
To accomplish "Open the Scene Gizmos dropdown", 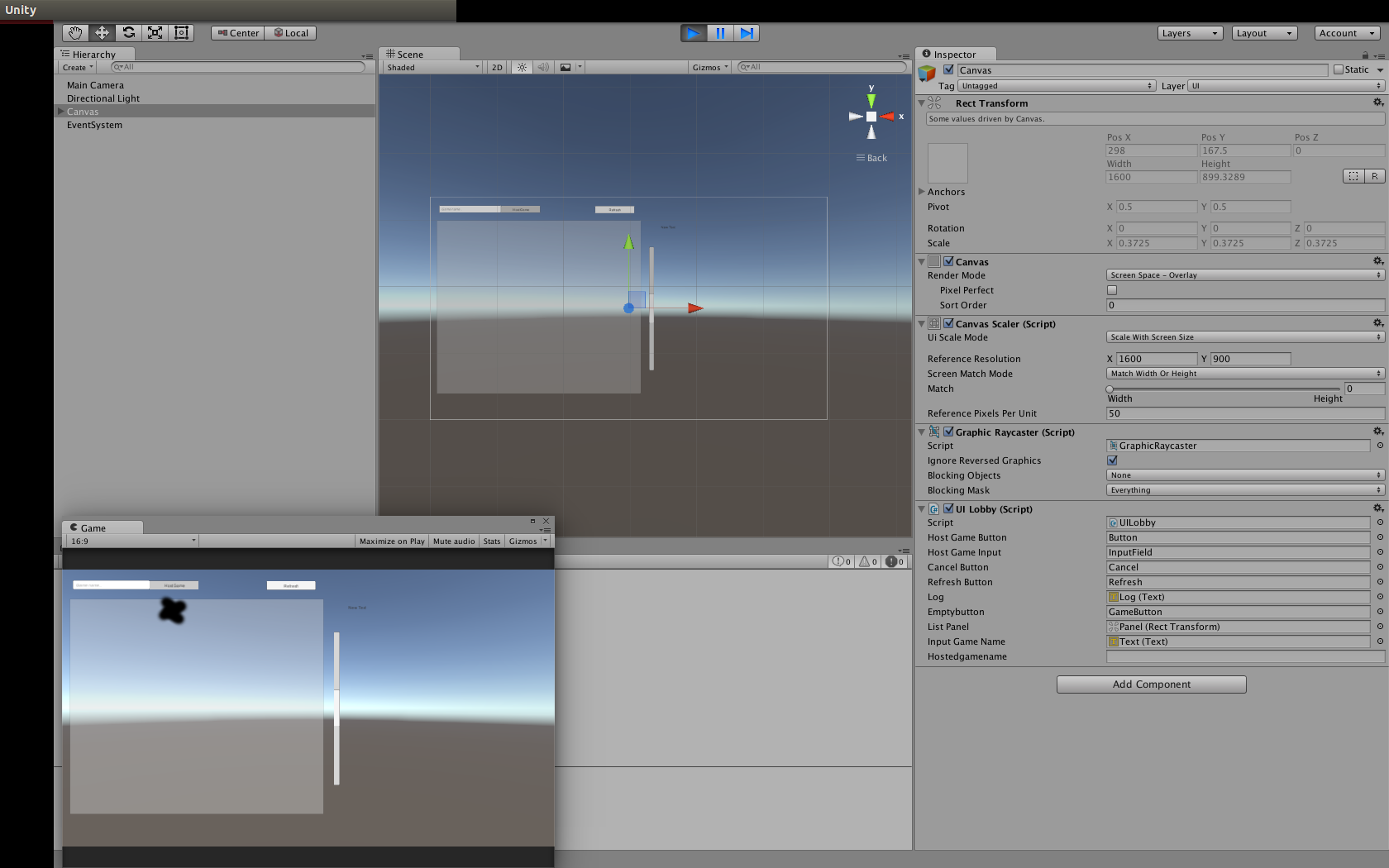I will tap(710, 68).
